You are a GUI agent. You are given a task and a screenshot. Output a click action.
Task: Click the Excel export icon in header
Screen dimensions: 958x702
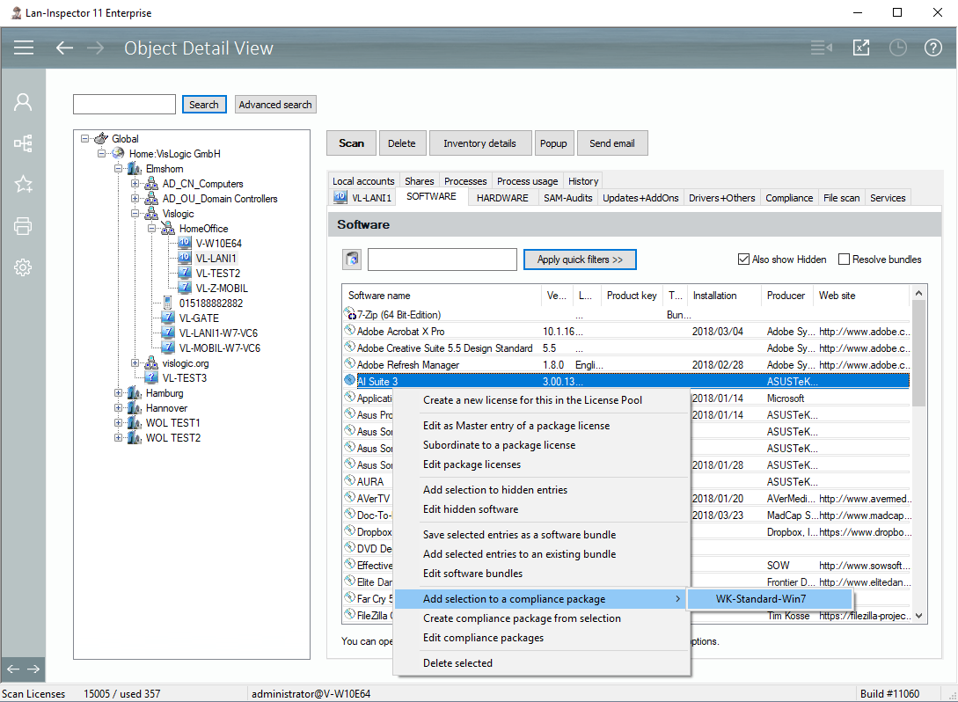(x=860, y=48)
